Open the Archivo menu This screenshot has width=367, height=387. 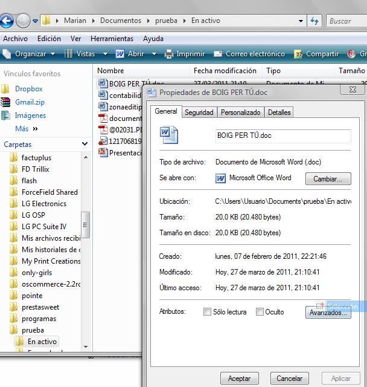[x=15, y=39]
